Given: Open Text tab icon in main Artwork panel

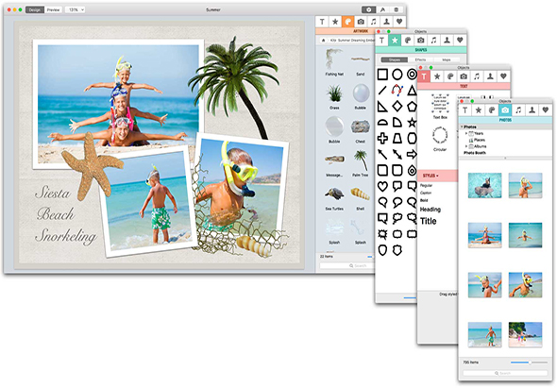Looking at the screenshot, I should click(322, 22).
